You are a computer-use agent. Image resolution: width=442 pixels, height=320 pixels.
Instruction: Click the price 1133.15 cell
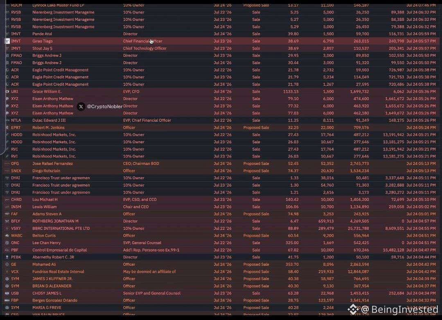pos(291,91)
